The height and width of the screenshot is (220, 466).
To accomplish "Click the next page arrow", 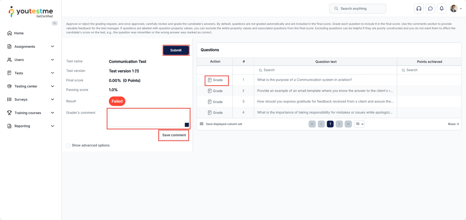I will [x=339, y=124].
